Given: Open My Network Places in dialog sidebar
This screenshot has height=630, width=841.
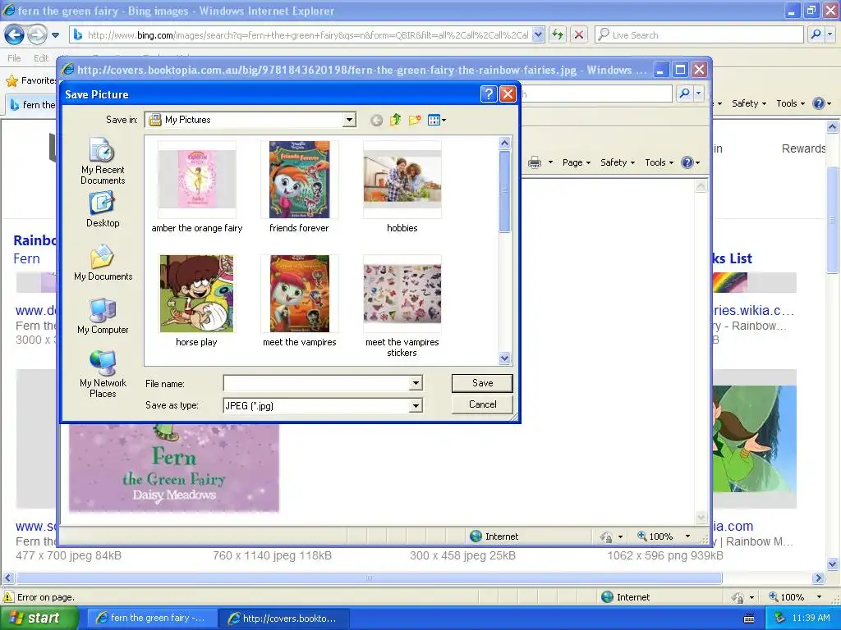Looking at the screenshot, I should click(103, 374).
